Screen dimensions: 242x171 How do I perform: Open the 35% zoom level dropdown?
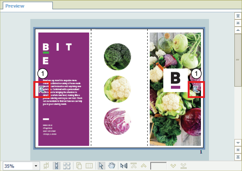(x=36, y=166)
